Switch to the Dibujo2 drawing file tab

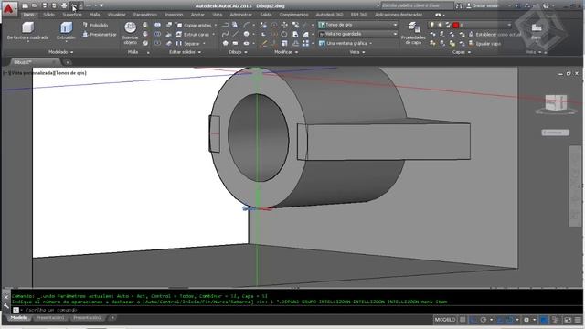coord(32,62)
